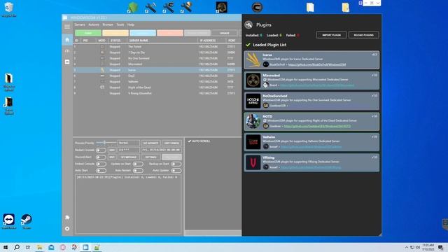Open the Actions menu
448x252 pixels.
click(x=94, y=25)
